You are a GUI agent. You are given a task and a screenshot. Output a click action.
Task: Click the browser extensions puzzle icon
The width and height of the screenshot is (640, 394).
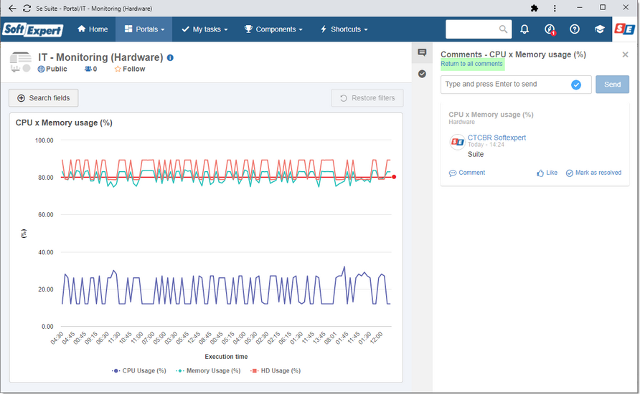pyautogui.click(x=534, y=8)
